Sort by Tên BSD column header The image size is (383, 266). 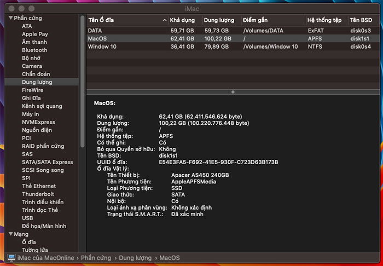point(361,20)
